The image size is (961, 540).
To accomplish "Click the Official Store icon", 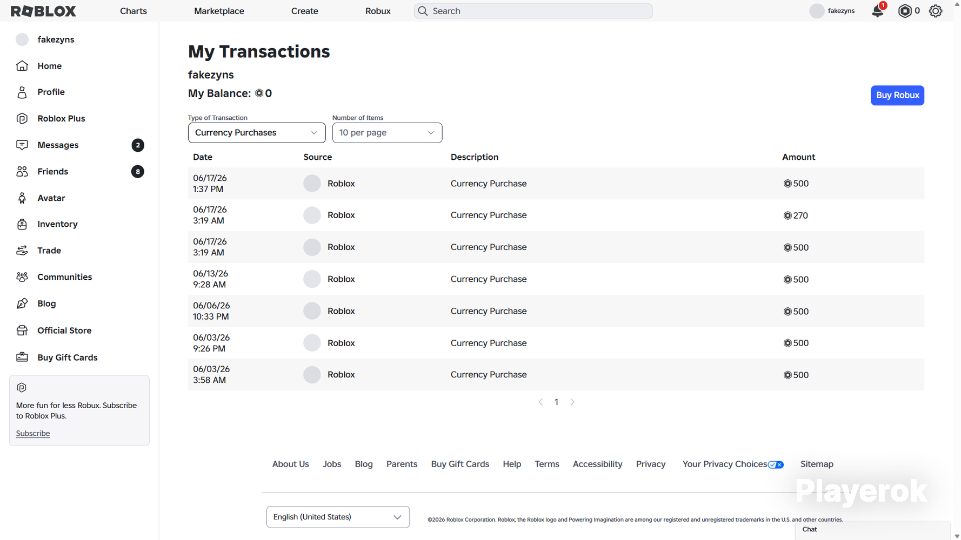I will (x=22, y=330).
